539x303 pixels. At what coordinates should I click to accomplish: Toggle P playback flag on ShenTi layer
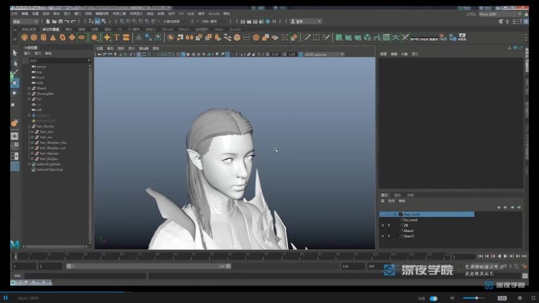pos(389,236)
